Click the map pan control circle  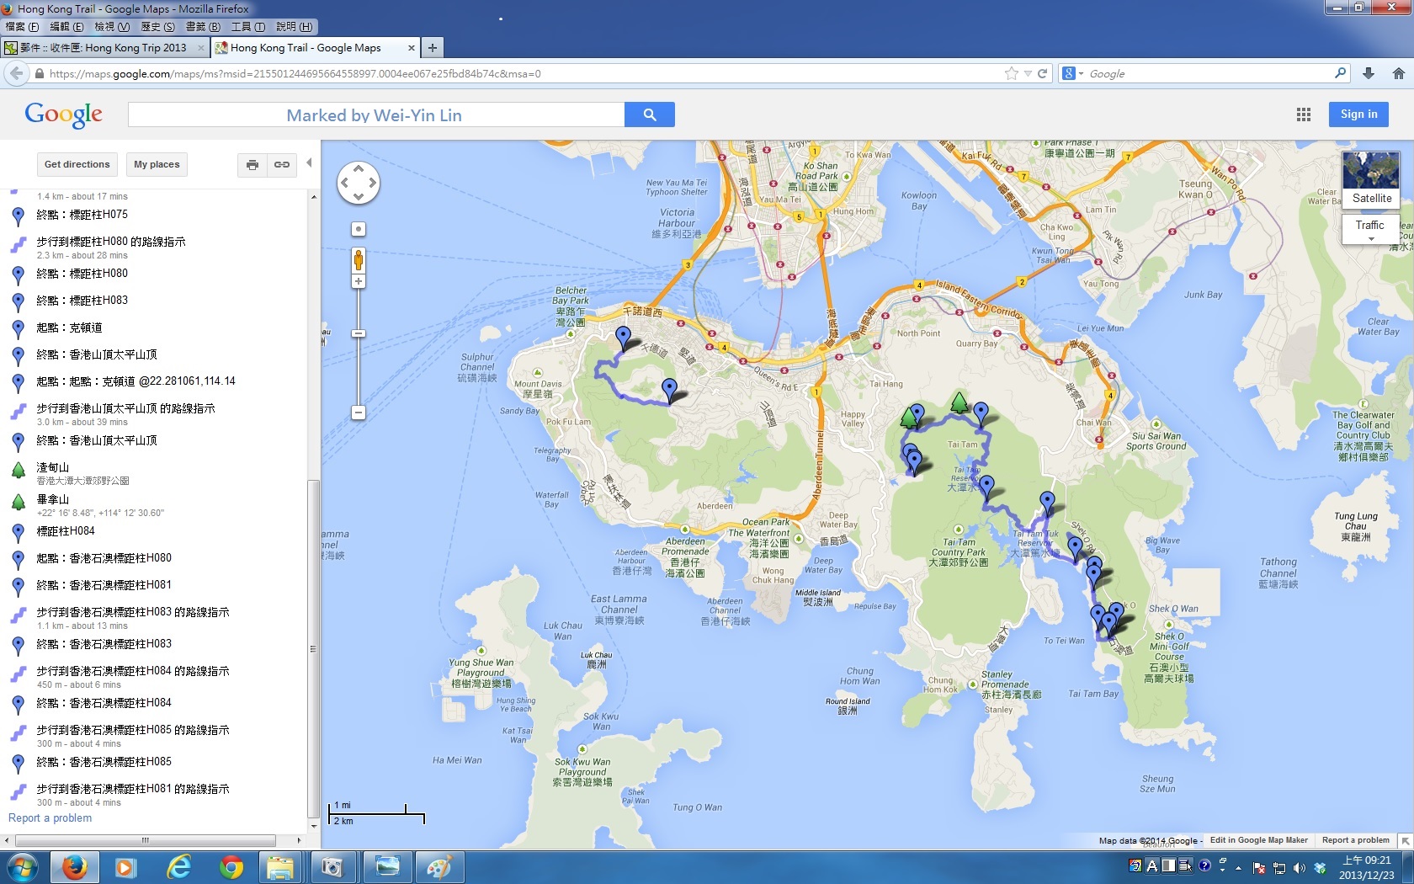[x=359, y=183]
